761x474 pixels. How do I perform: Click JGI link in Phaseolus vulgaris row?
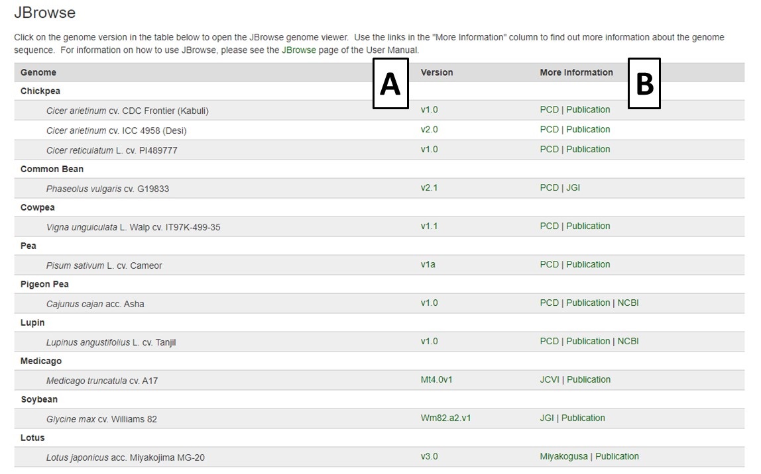pyautogui.click(x=573, y=187)
